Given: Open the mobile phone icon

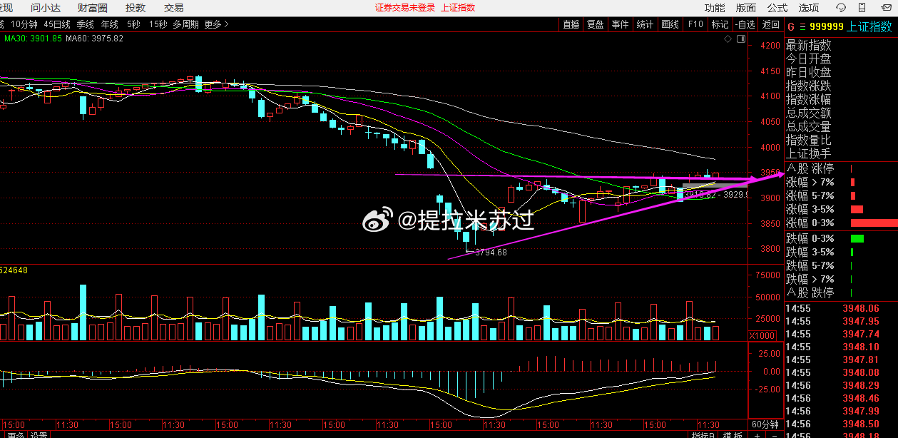Looking at the screenshot, I should (860, 8).
